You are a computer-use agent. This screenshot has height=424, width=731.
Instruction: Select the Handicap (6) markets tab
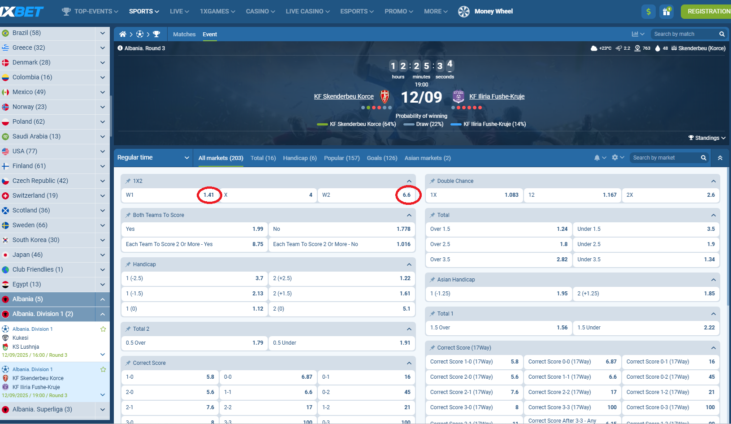(300, 158)
